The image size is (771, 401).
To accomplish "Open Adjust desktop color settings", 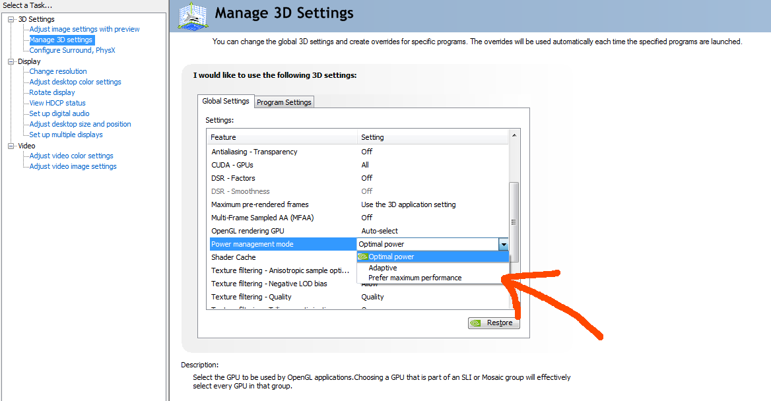I will click(75, 82).
